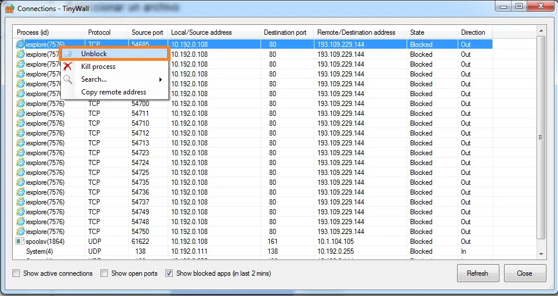Click Out direction in source port 54713 row
Screen dimensions: 558x296
465,143
